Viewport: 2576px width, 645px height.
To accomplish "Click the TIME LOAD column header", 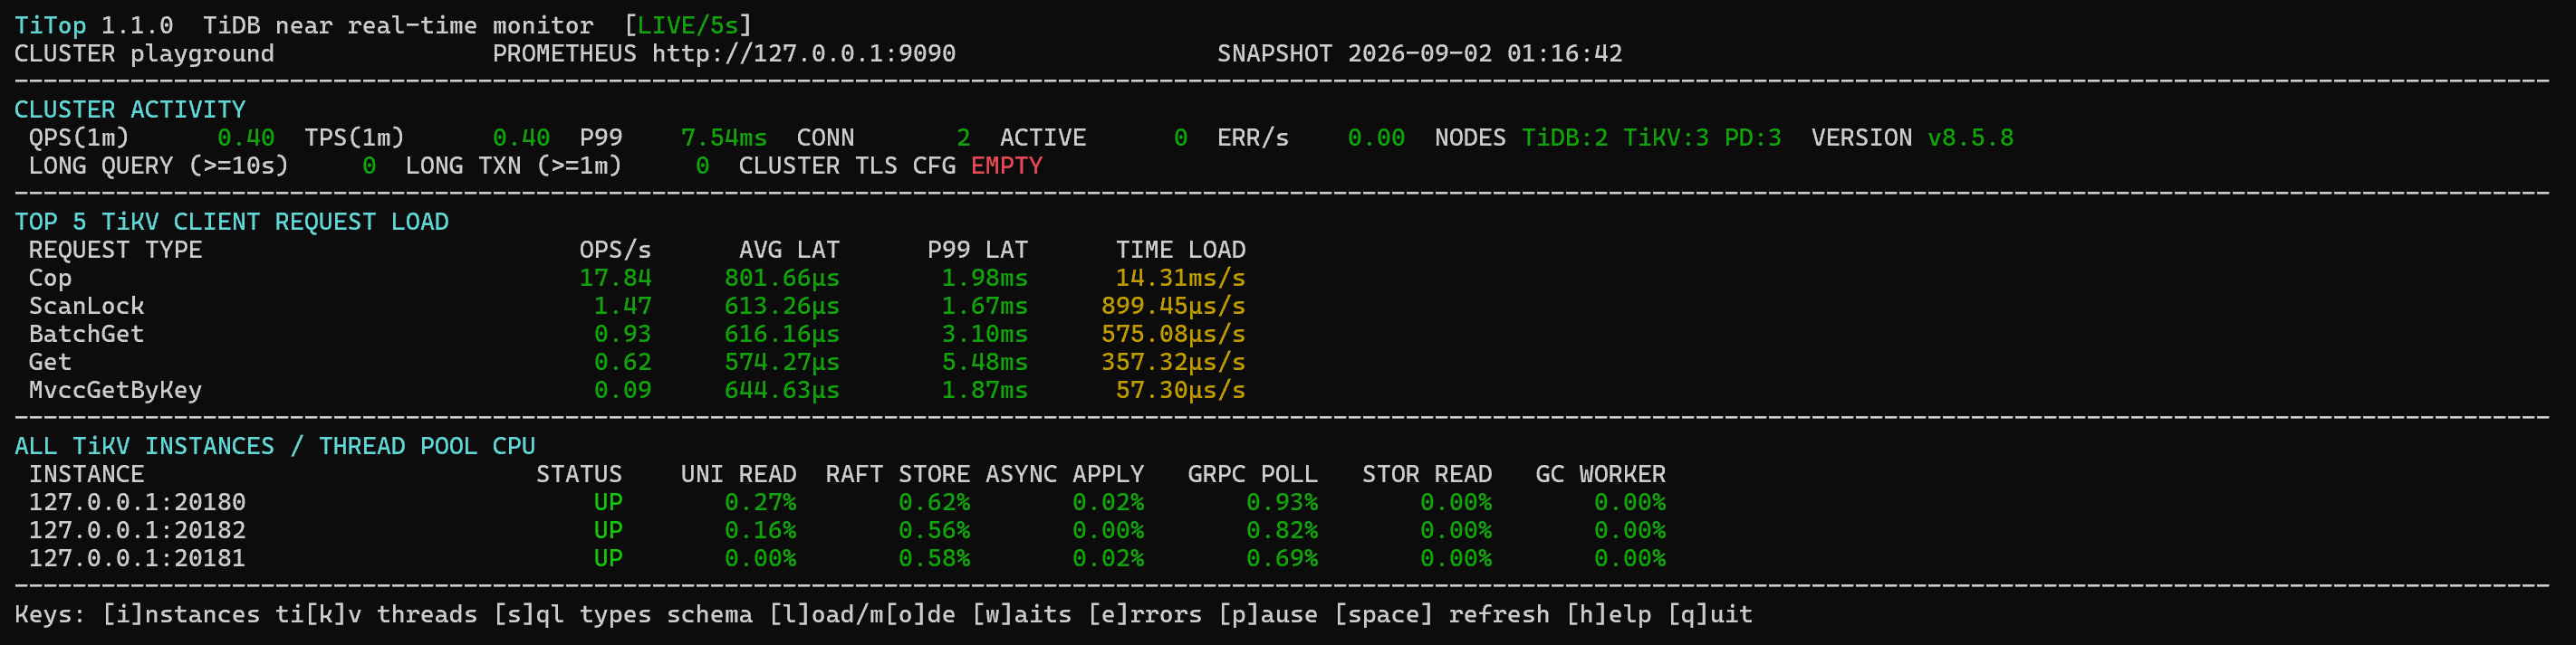I will tap(1180, 249).
